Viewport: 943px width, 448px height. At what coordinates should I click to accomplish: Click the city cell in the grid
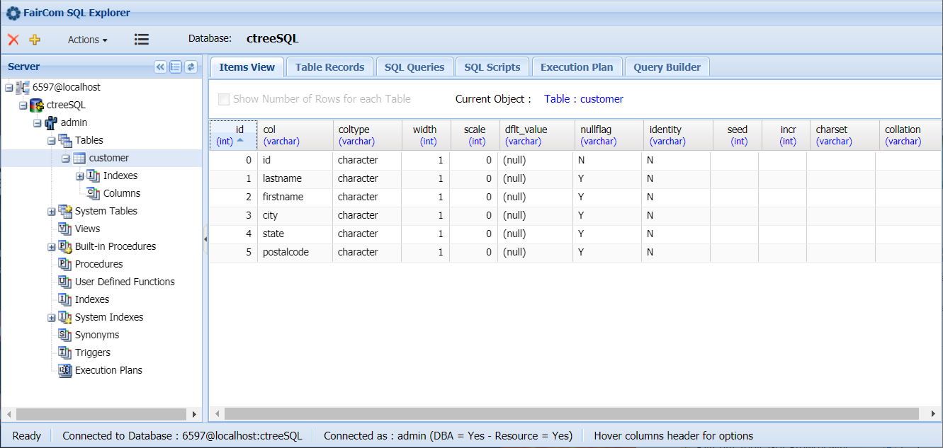pyautogui.click(x=295, y=215)
